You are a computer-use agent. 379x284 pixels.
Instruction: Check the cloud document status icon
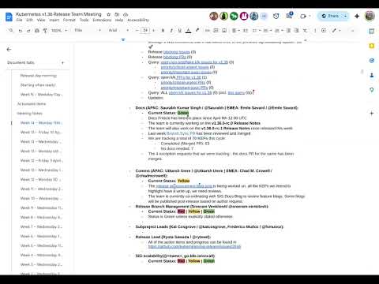click(126, 14)
